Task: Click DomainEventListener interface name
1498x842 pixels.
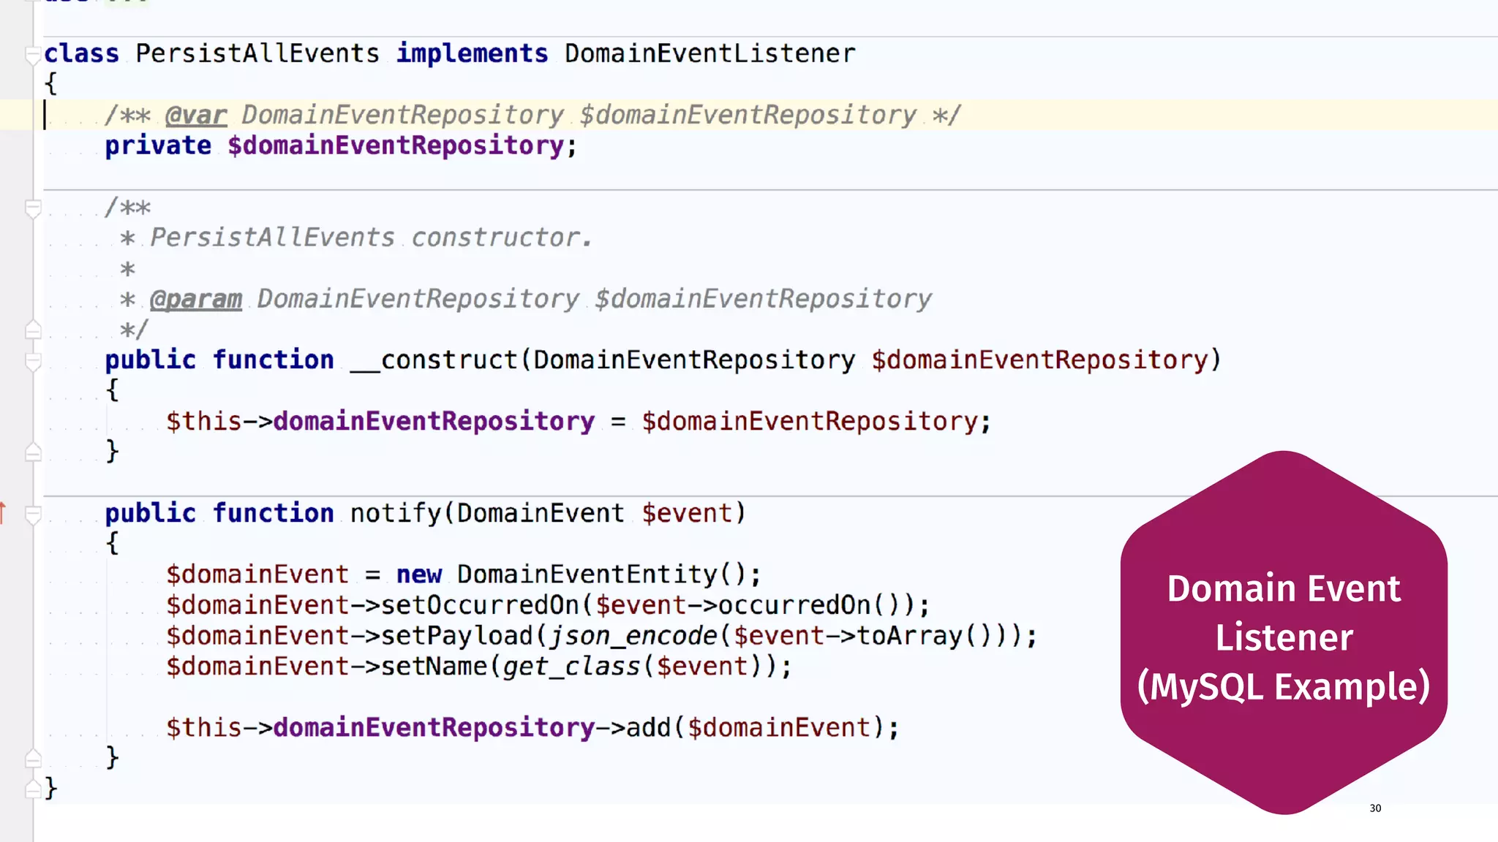Action: click(x=710, y=53)
